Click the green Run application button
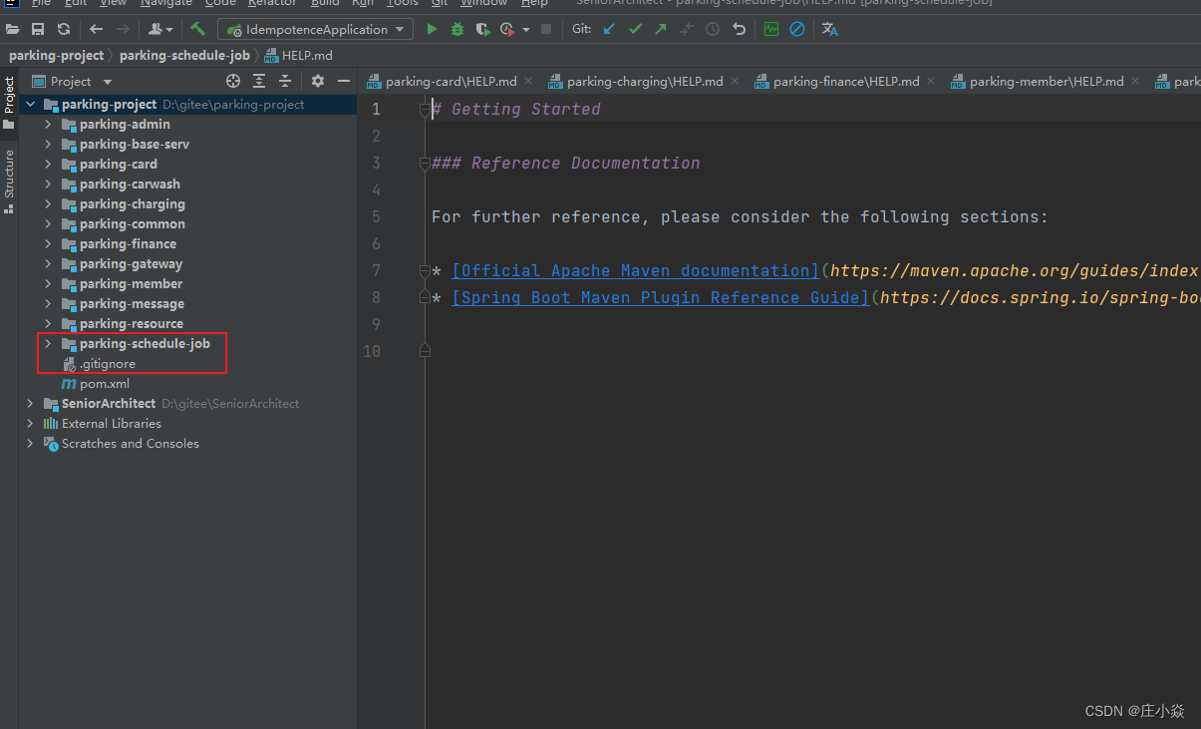This screenshot has height=729, width=1201. click(x=432, y=29)
